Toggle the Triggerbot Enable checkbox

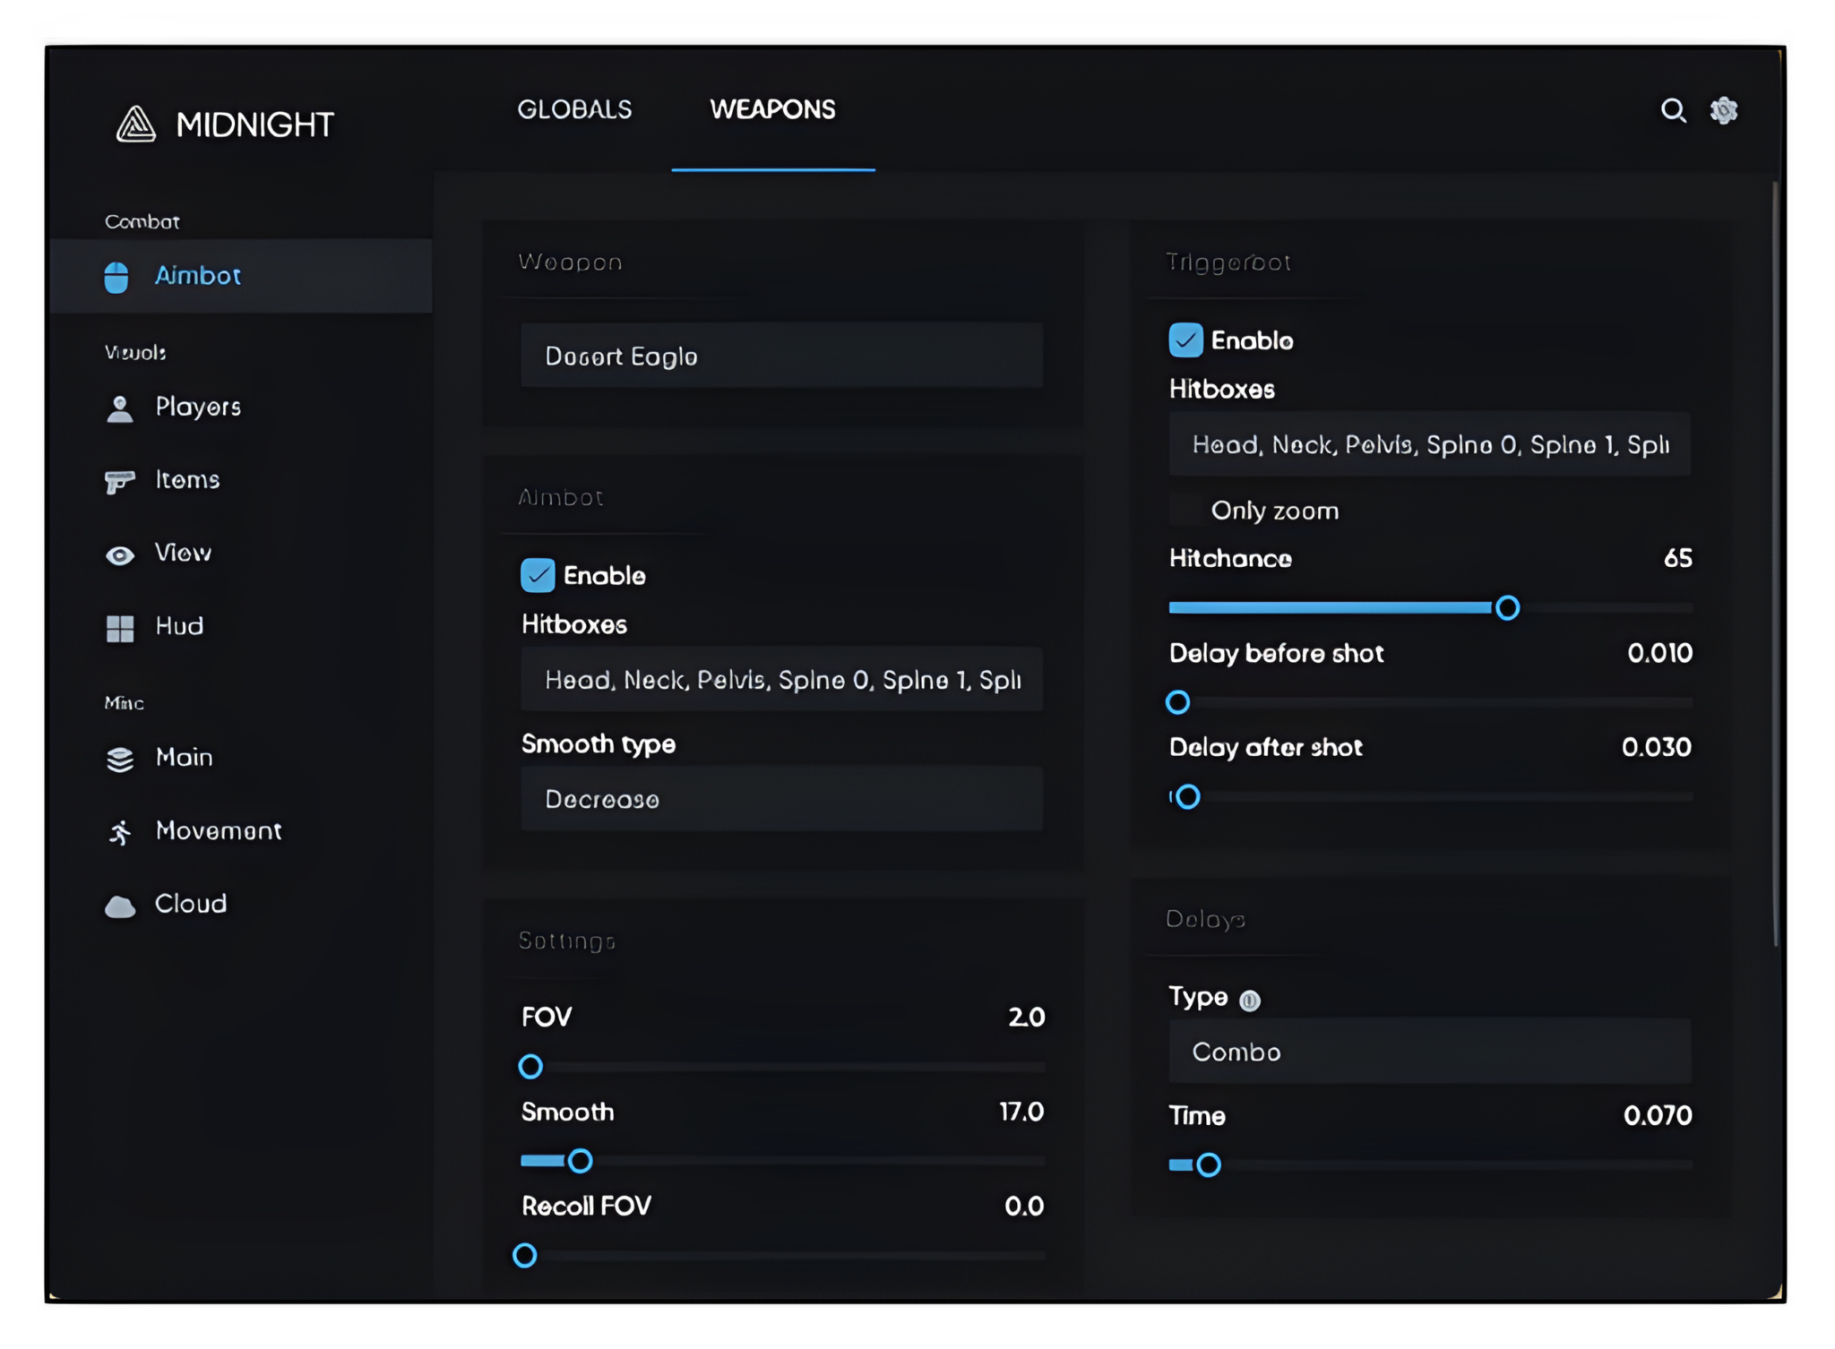(1185, 340)
